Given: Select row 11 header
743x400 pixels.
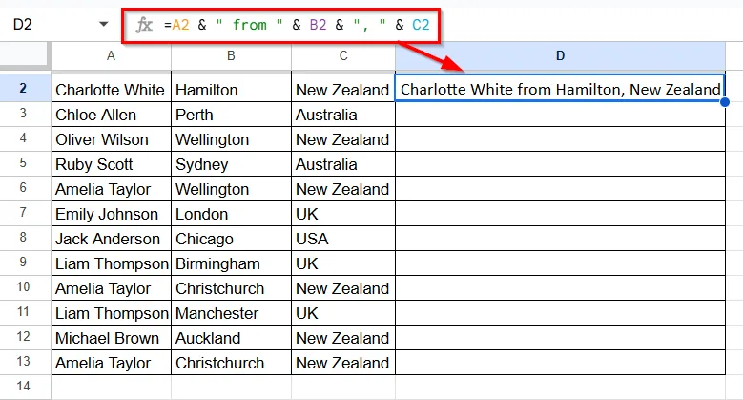Looking at the screenshot, I should (x=25, y=312).
